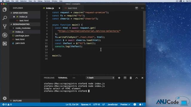Open test.html in the file tree
Image resolution: width=191 pixels, height=107 pixels.
25,40
